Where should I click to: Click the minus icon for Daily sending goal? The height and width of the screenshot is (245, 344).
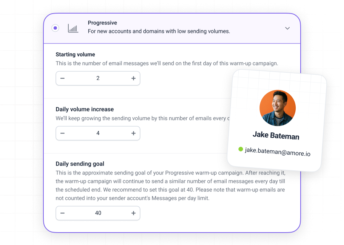click(63, 213)
